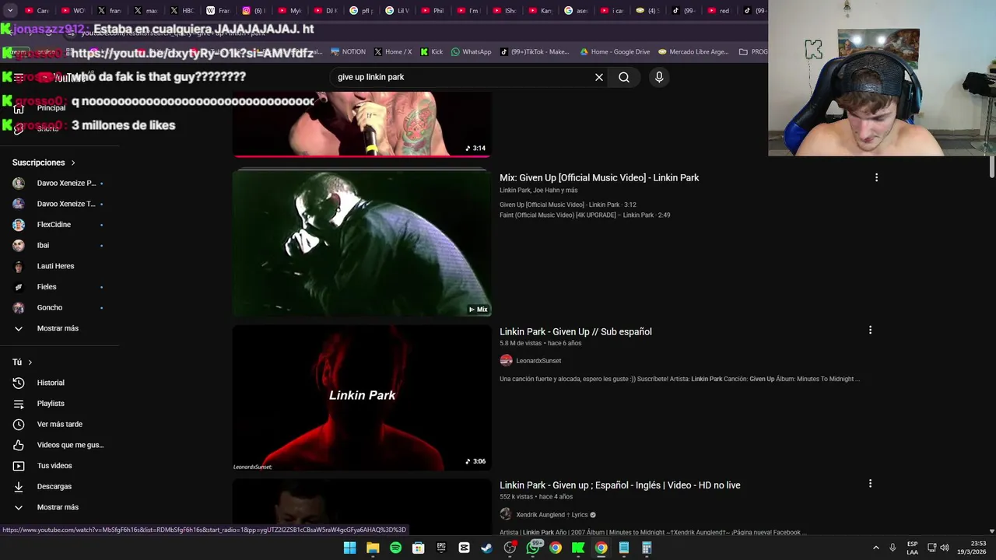The width and height of the screenshot is (996, 560).
Task: Show hidden system tray icons
Action: pos(875,548)
